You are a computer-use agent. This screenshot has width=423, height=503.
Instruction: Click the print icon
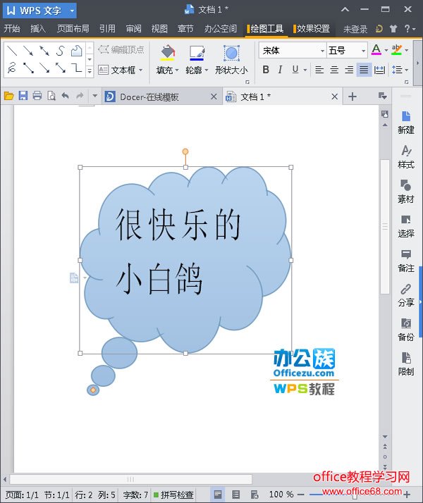pyautogui.click(x=37, y=96)
